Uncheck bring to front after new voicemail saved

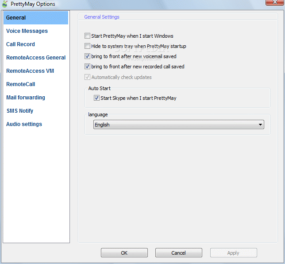(x=87, y=56)
